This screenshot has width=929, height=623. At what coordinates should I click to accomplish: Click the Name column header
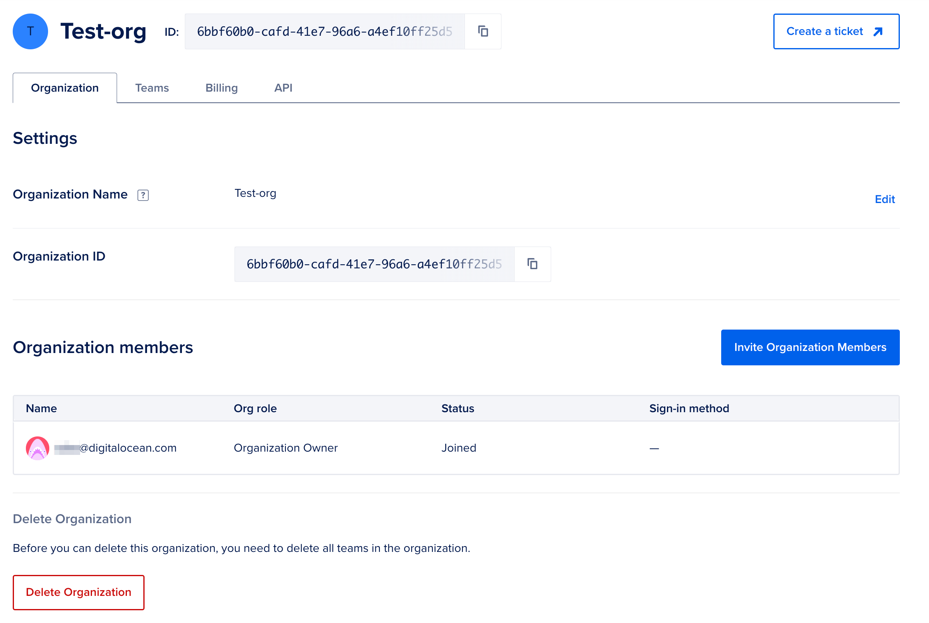click(x=41, y=408)
